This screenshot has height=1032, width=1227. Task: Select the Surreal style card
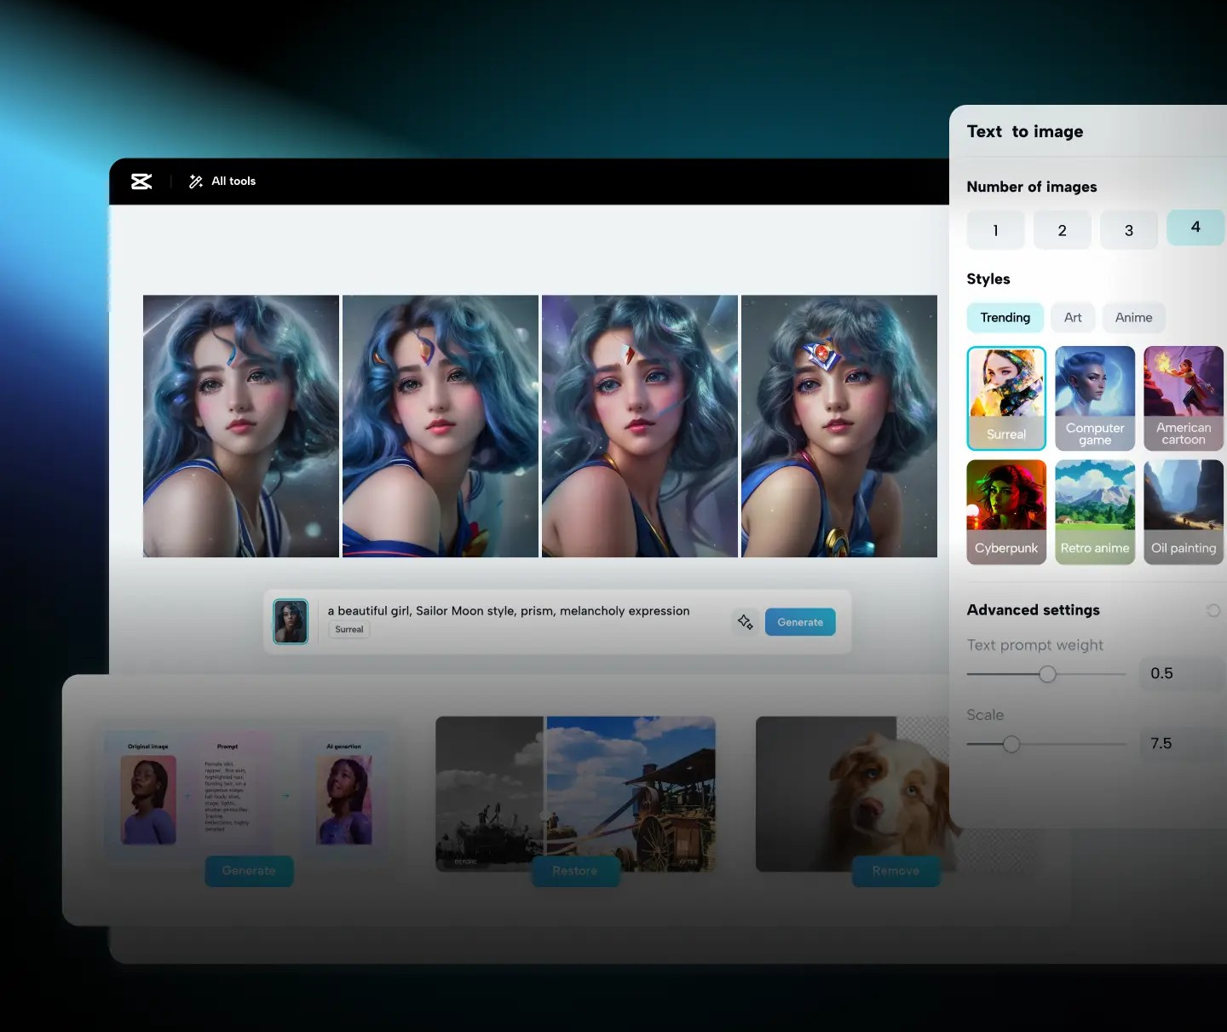[1006, 398]
